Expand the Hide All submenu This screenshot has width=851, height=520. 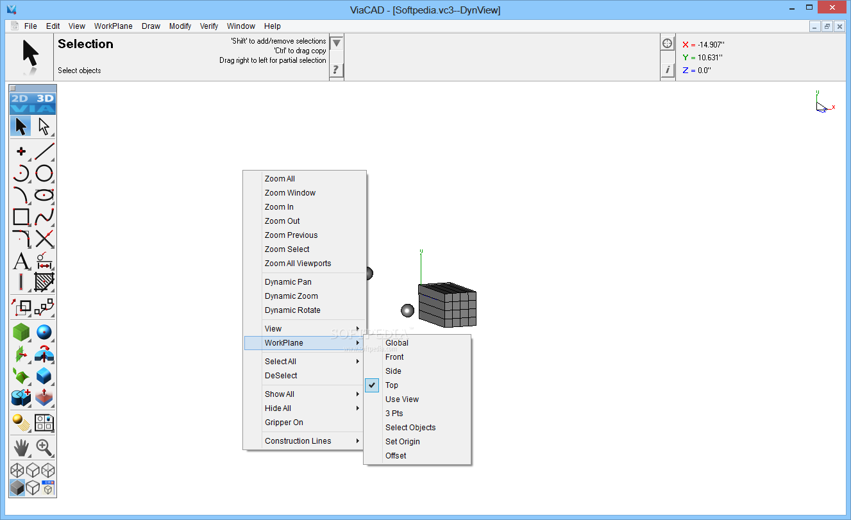(305, 408)
